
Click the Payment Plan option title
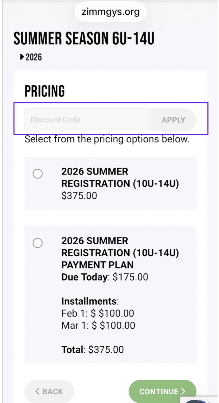[120, 253]
